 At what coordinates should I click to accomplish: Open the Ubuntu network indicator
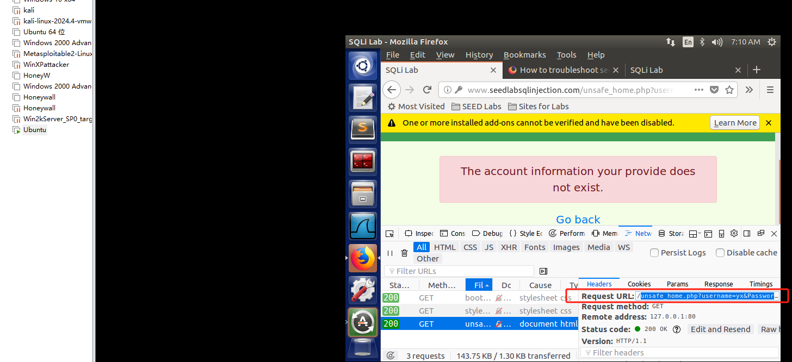[x=670, y=42]
